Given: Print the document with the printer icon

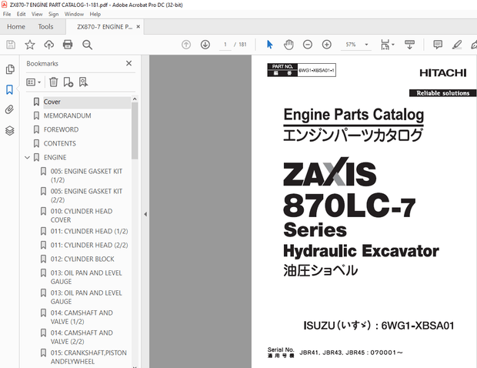Looking at the screenshot, I should [68, 45].
